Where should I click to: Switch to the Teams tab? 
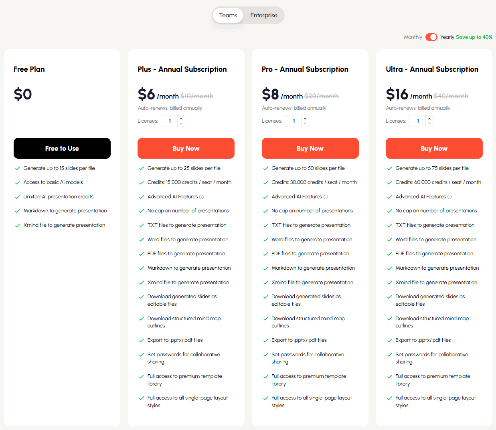228,15
